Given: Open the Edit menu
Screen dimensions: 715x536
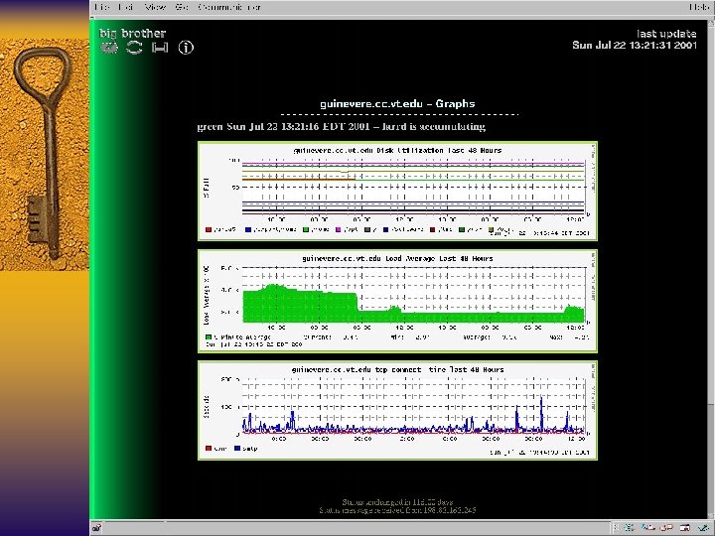Looking at the screenshot, I should coord(128,7).
